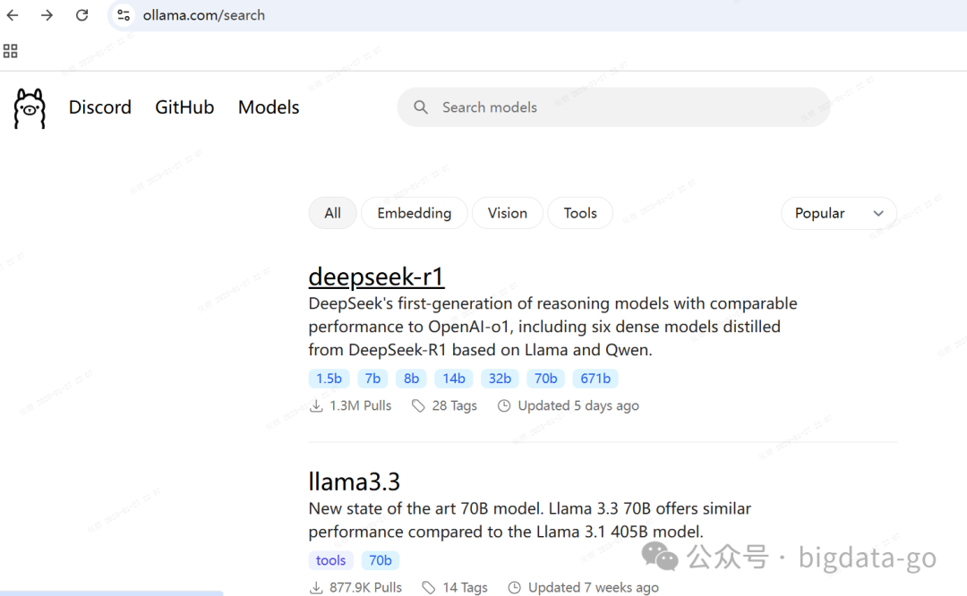Select the 14b tag of deepseek-r1

coord(454,379)
